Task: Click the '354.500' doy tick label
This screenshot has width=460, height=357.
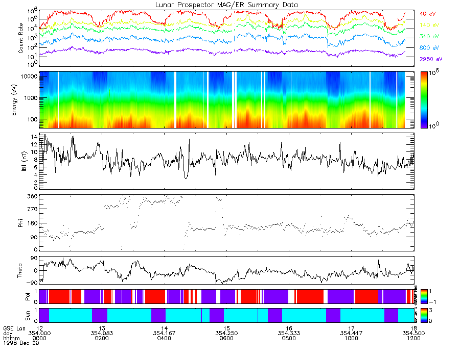Action: (413, 334)
